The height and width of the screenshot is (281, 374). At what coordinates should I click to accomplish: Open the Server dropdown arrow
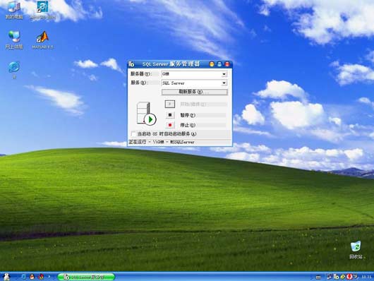click(224, 74)
